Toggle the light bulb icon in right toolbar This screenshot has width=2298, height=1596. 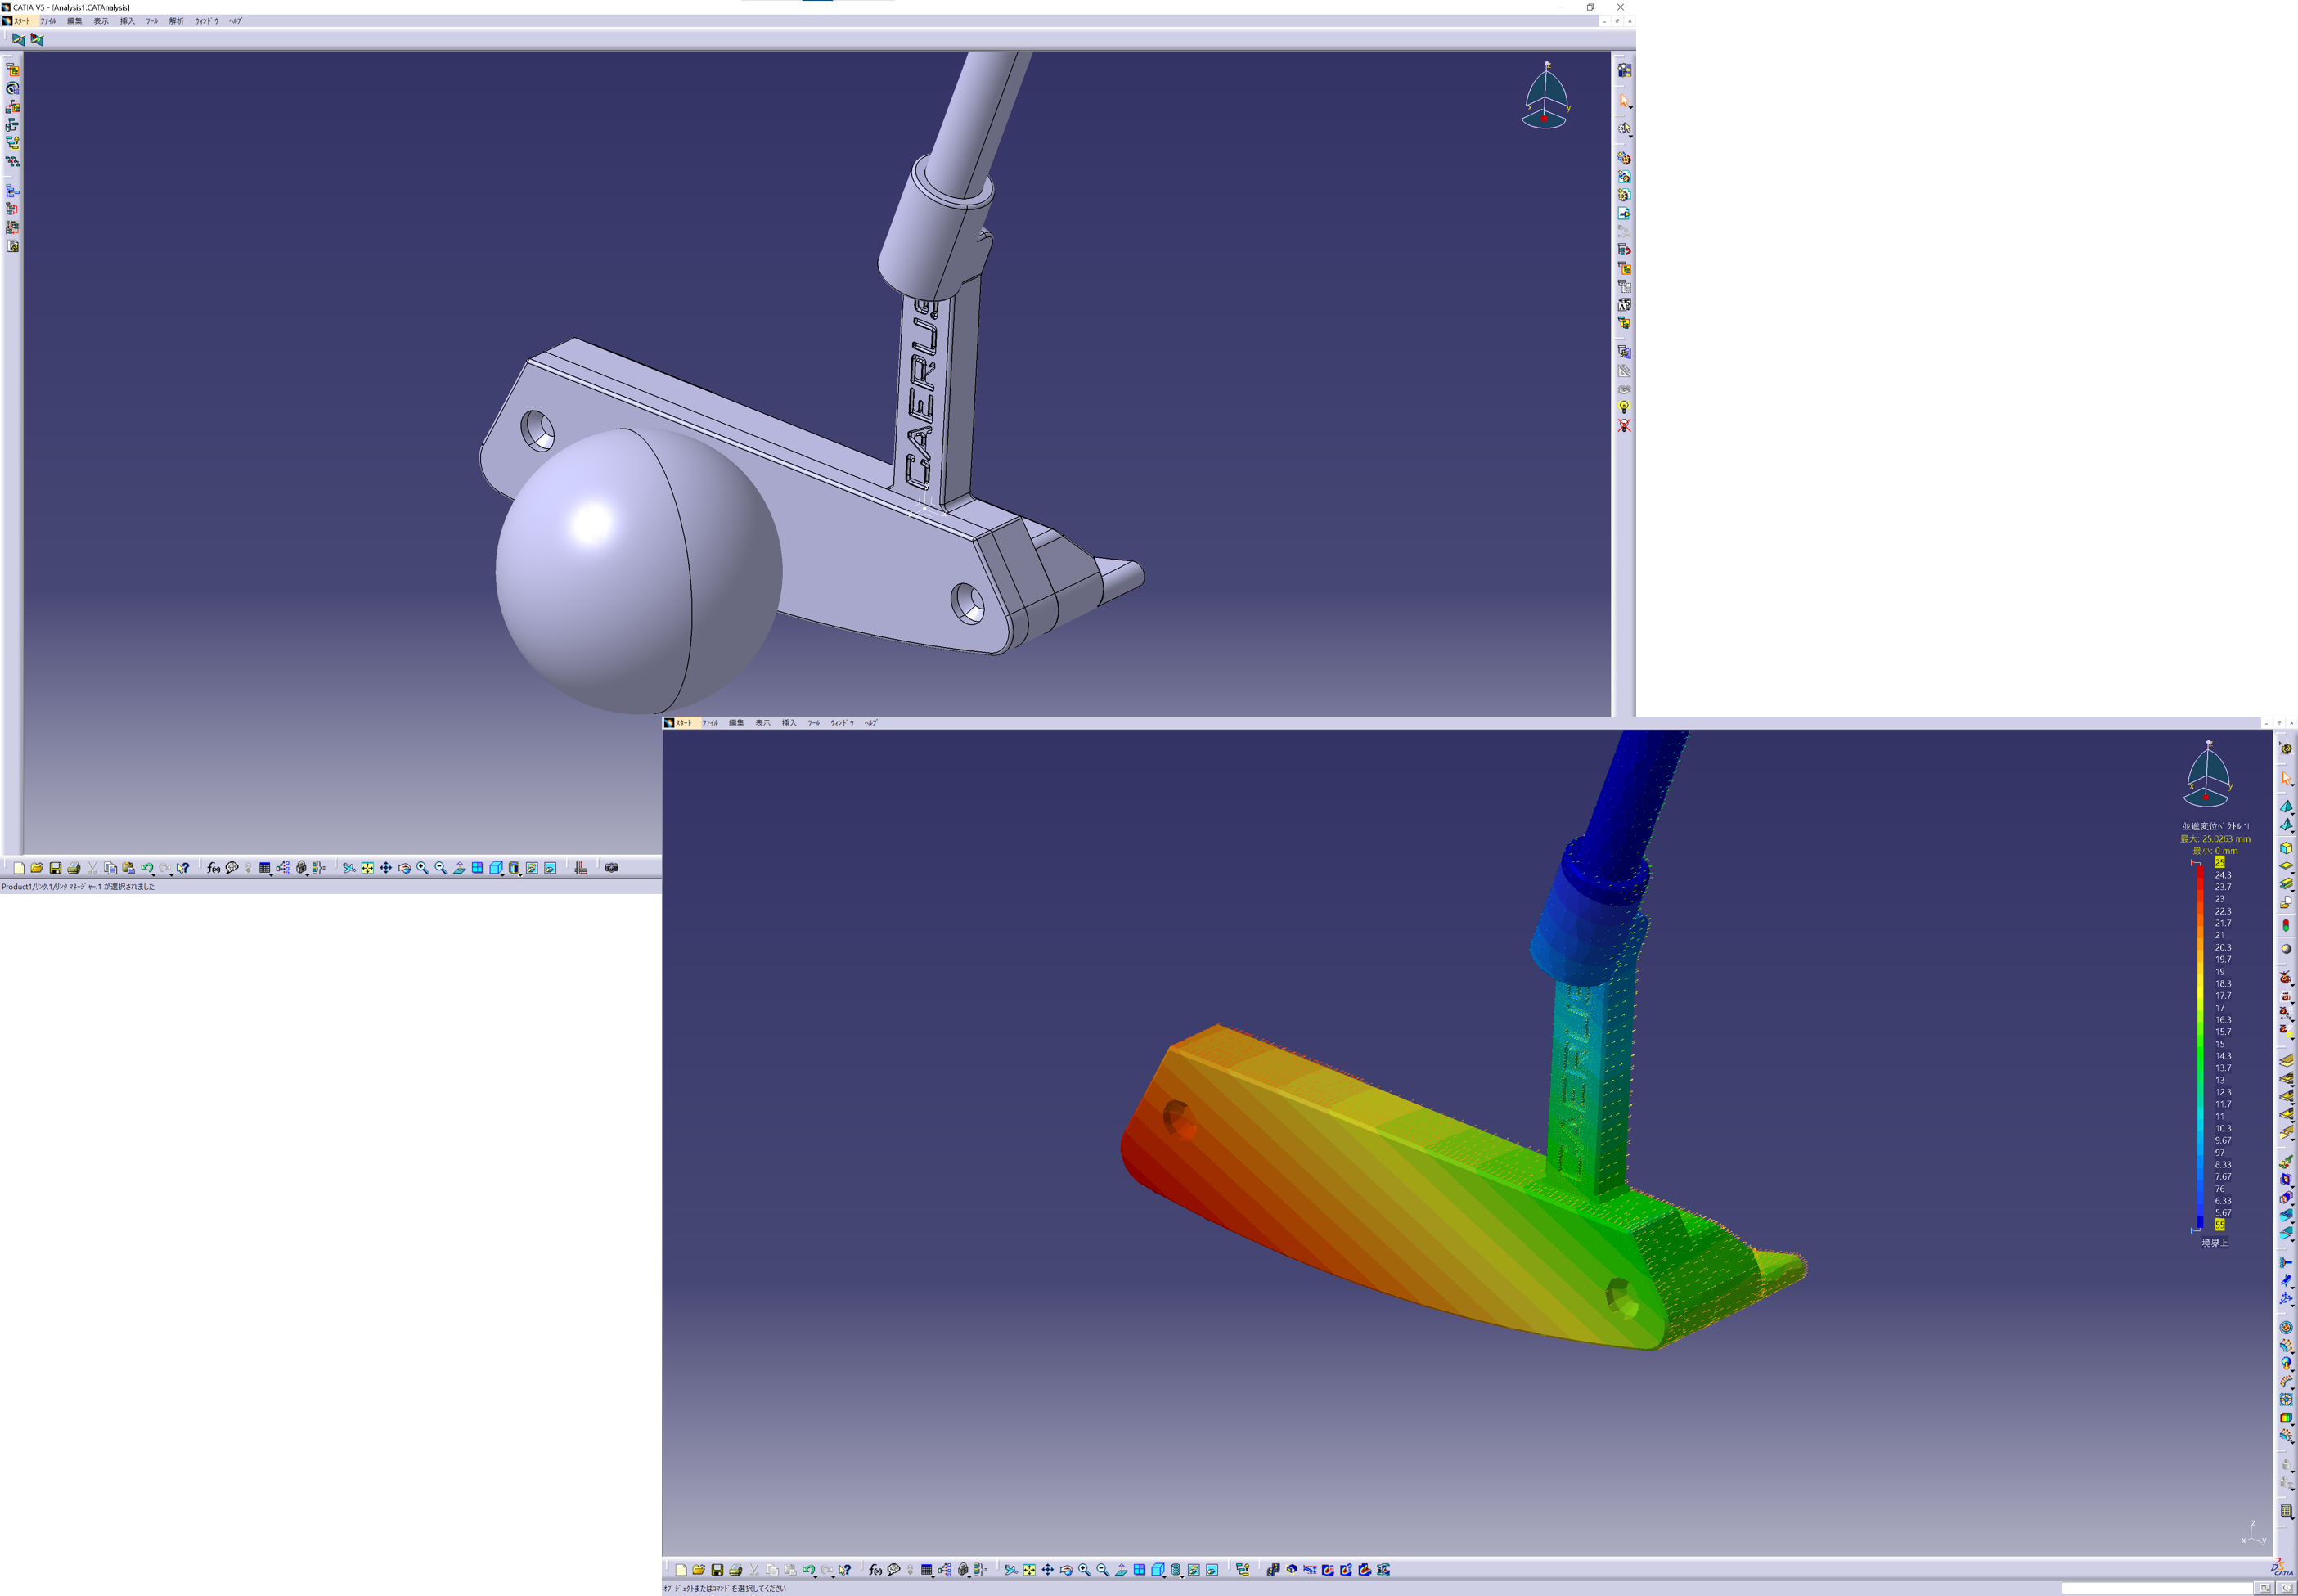tap(1624, 407)
